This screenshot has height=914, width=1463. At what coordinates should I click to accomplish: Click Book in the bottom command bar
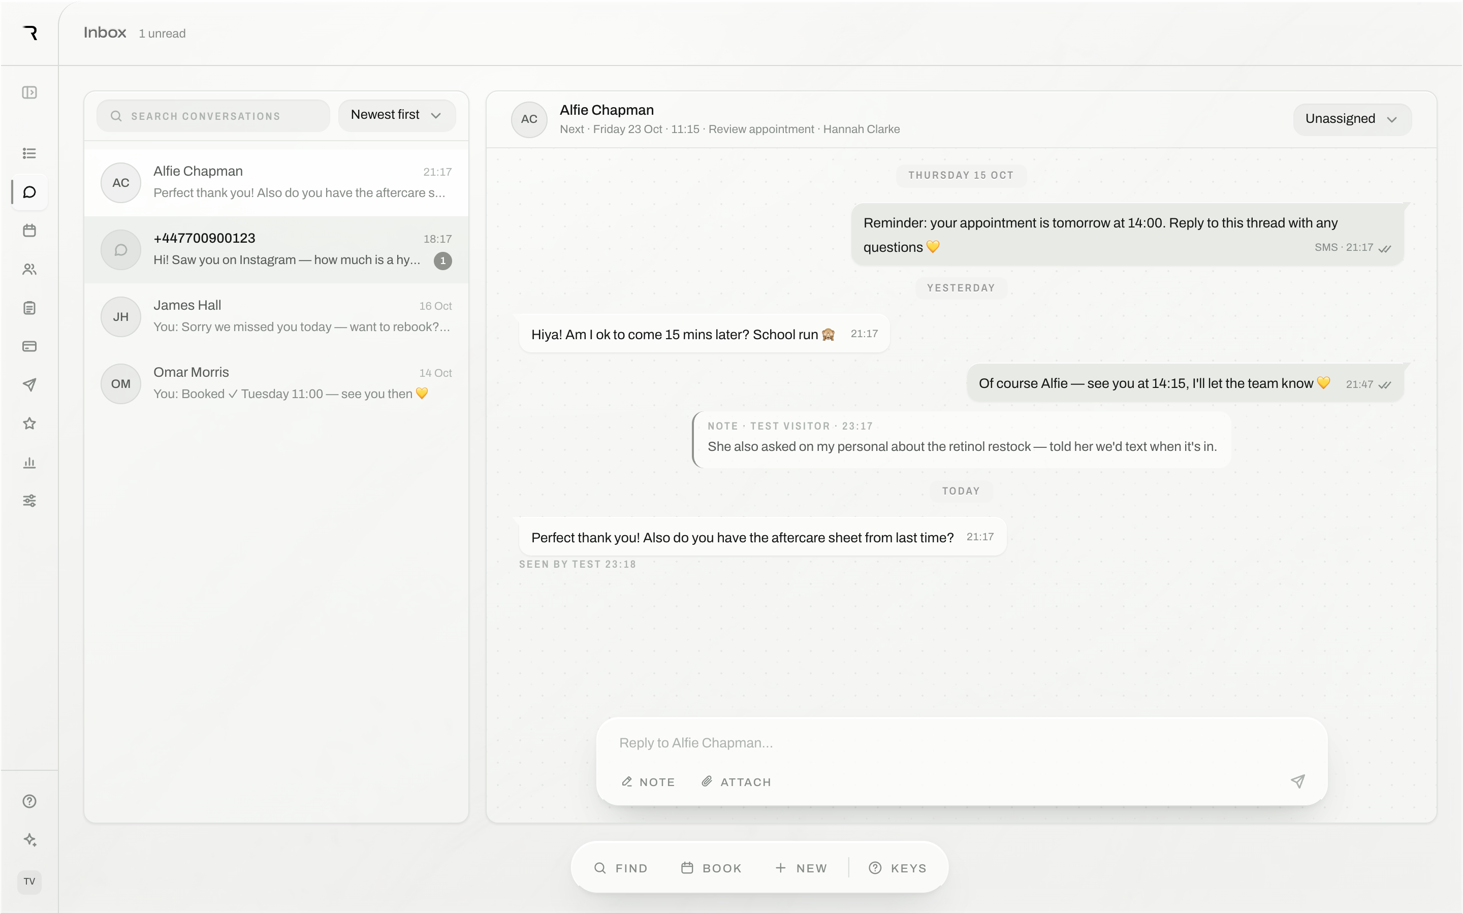tap(712, 868)
